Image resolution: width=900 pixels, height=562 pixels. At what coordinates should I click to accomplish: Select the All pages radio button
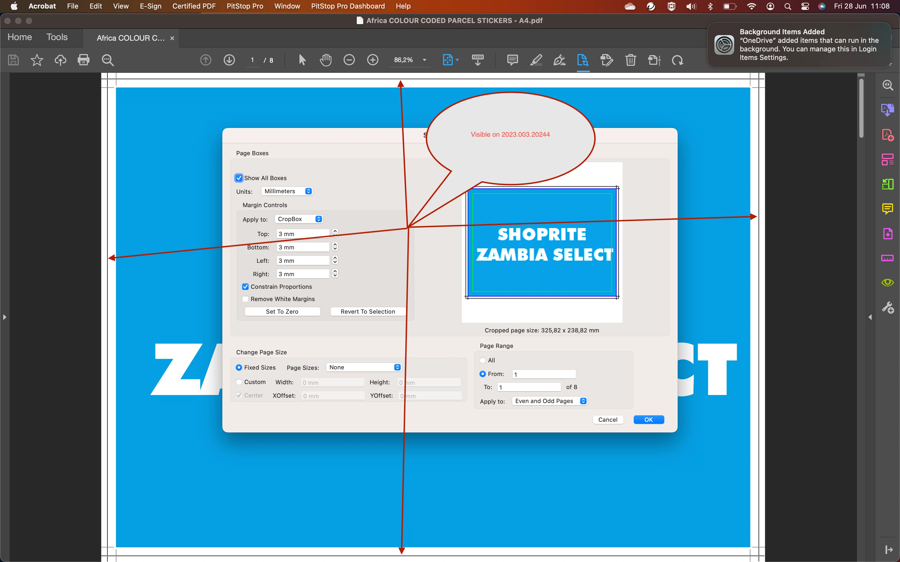point(483,360)
